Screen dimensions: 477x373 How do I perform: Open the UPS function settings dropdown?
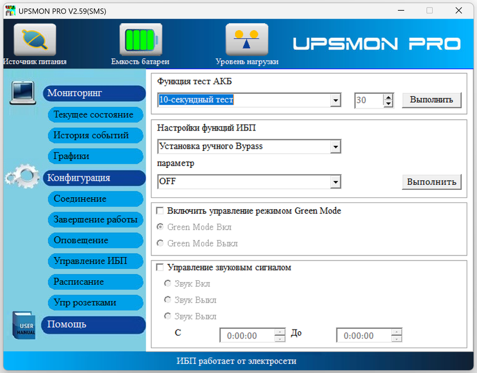[335, 147]
